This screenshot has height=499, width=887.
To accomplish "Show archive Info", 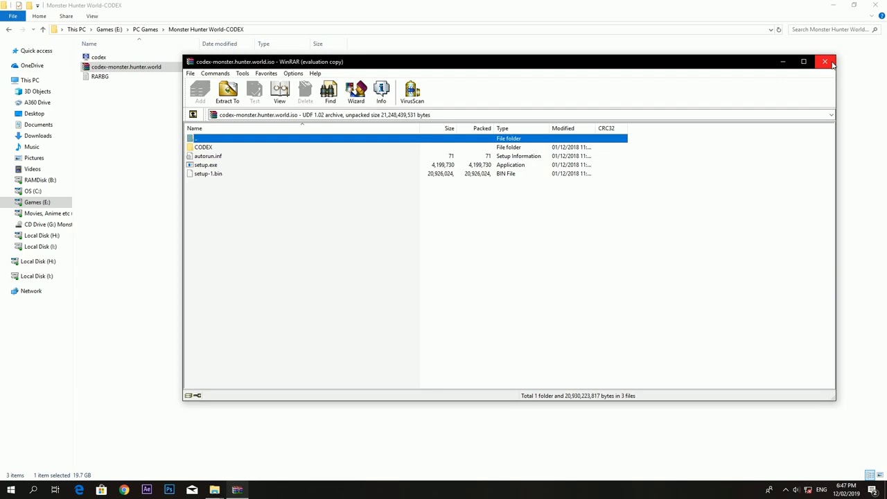I will pyautogui.click(x=381, y=92).
